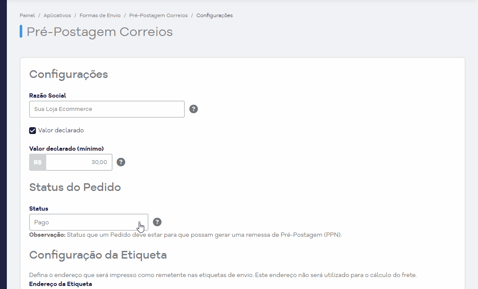
Task: Go to Painel in the breadcrumb
Action: [27, 15]
